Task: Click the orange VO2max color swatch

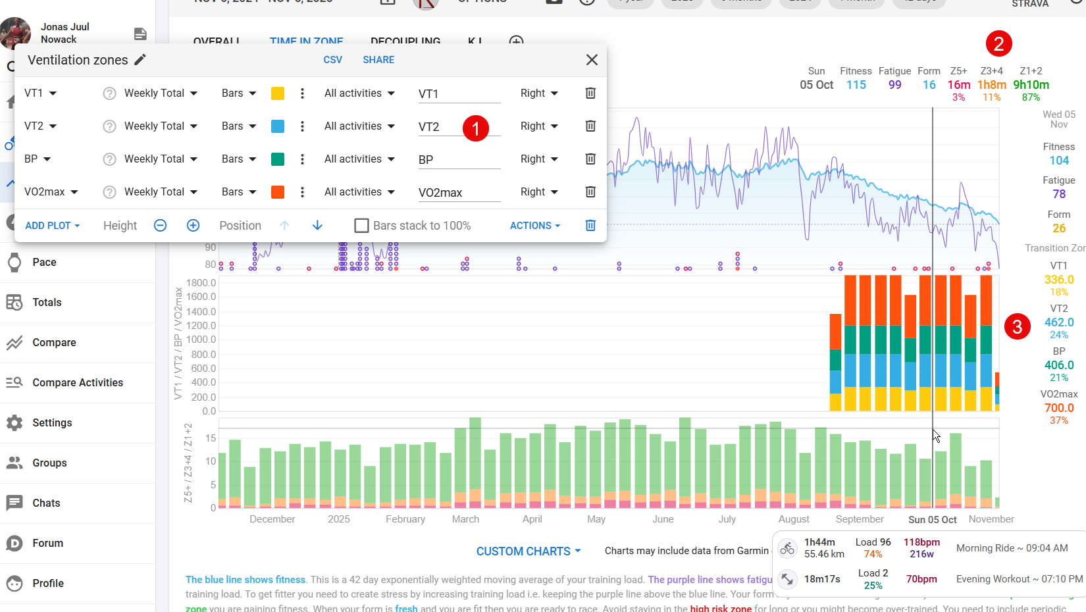Action: (x=278, y=192)
